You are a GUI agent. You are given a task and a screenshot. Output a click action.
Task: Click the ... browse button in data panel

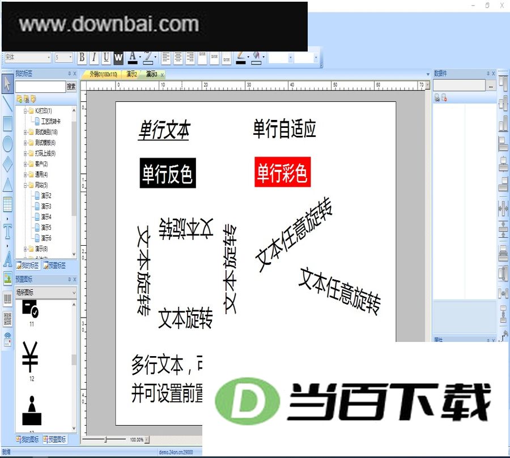(x=491, y=86)
